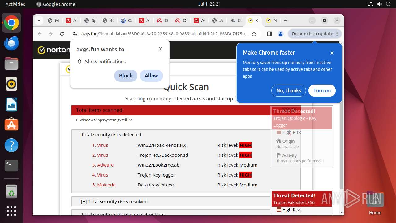Open Google Chrome from the dock

pos(11,23)
